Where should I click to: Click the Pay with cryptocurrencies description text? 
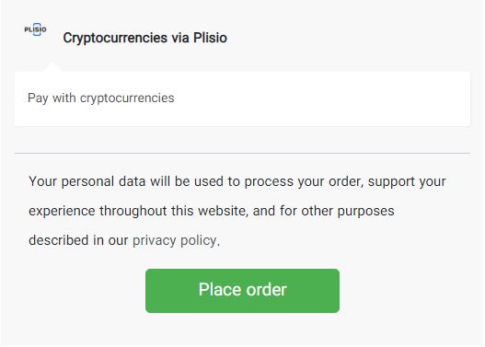(x=101, y=98)
